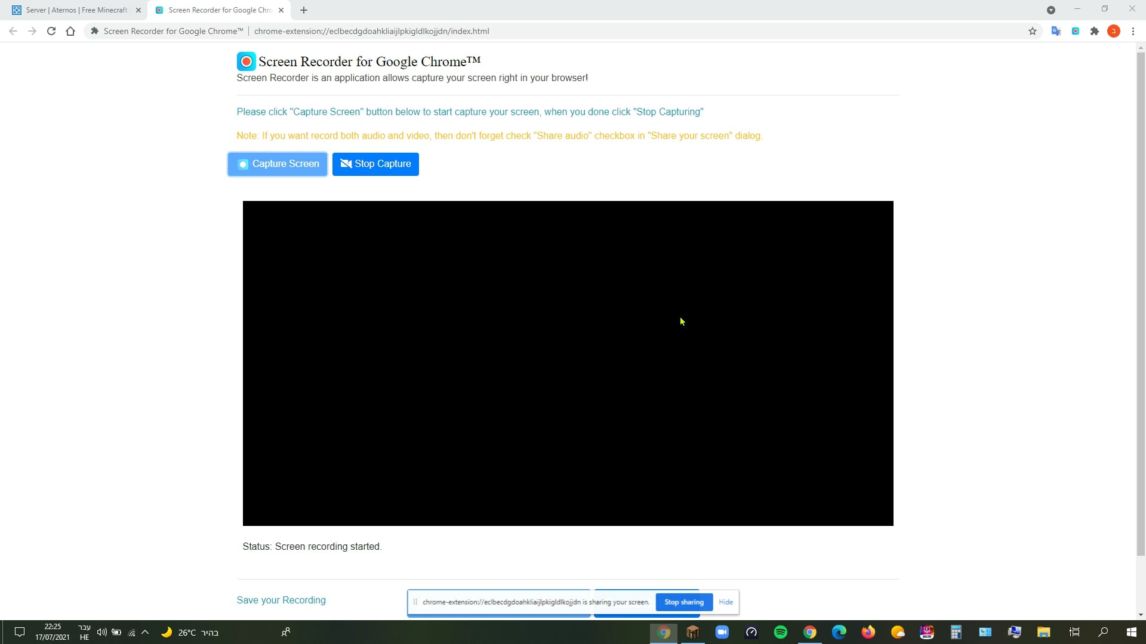Click the scrollbar down arrow
This screenshot has width=1146, height=644.
point(1141,615)
